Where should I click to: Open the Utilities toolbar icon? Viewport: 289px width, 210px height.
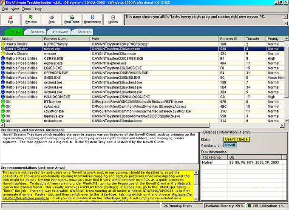point(113,19)
